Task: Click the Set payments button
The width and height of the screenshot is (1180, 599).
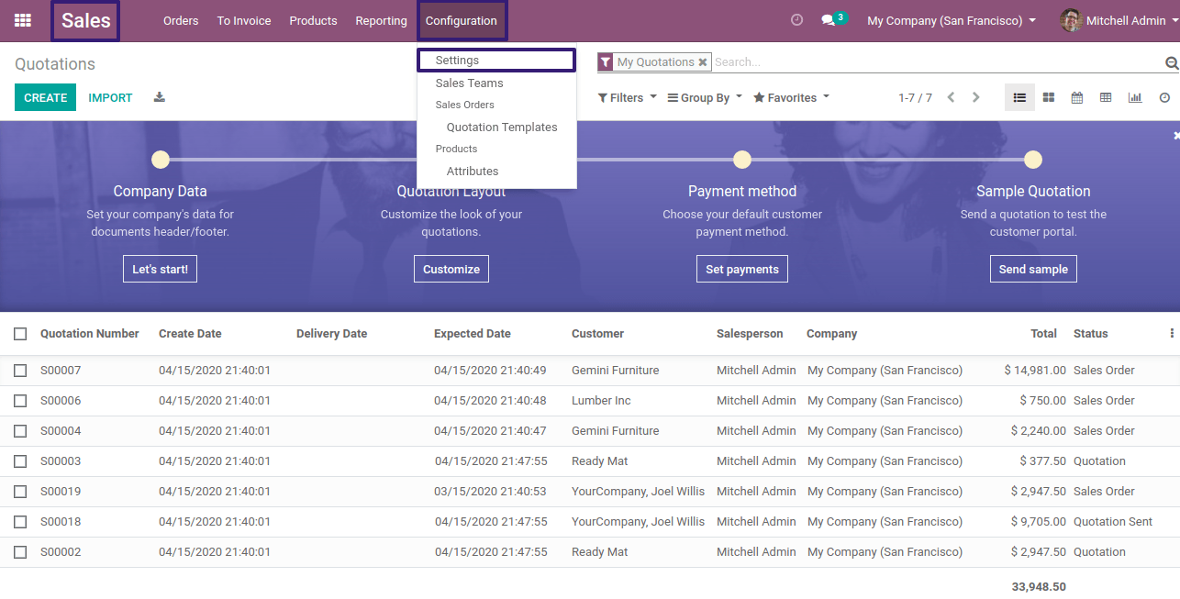Action: (x=742, y=269)
